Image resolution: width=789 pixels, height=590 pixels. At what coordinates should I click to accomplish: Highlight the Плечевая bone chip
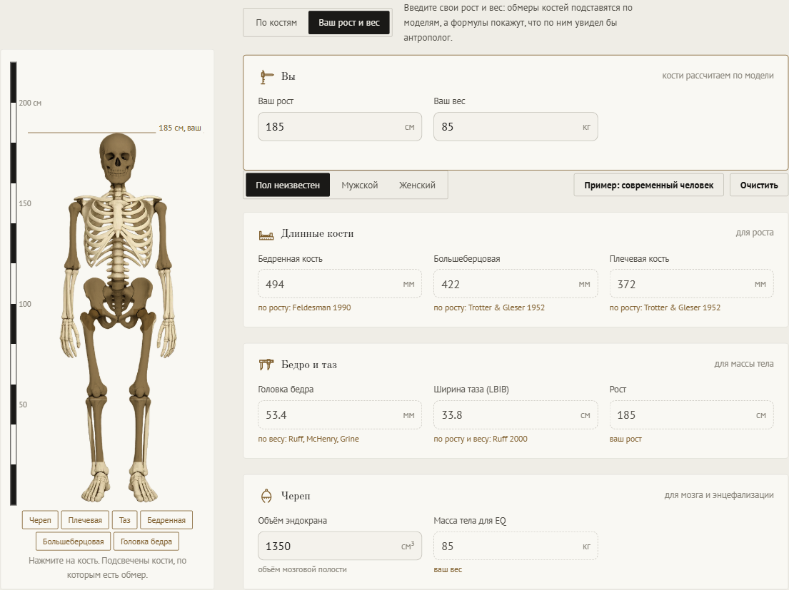pyautogui.click(x=85, y=520)
